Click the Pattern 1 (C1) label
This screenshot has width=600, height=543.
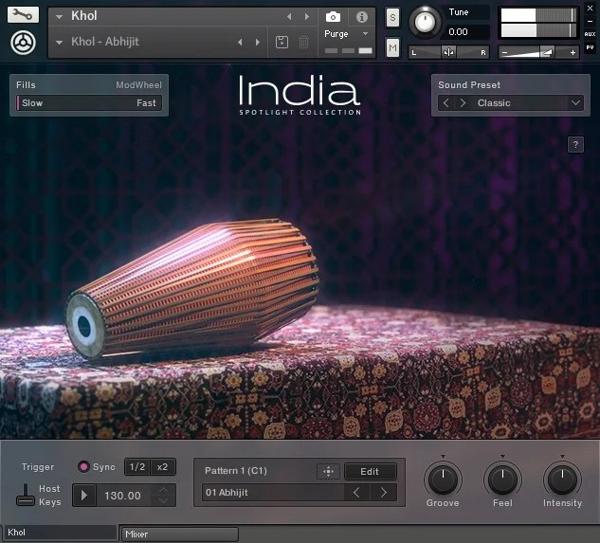coord(236,471)
